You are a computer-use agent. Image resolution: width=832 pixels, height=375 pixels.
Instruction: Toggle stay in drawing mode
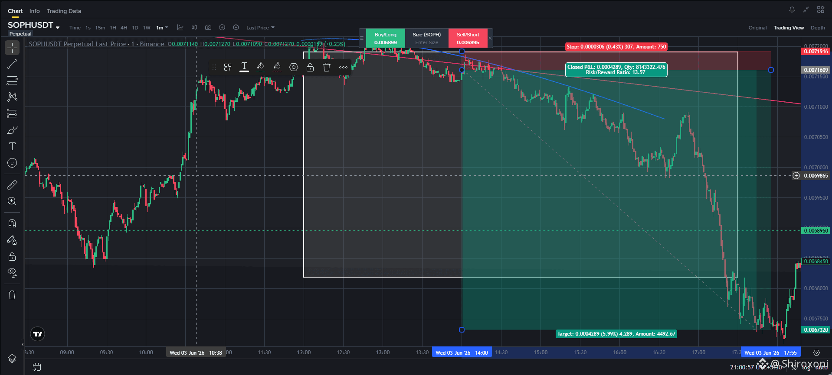pos(12,240)
